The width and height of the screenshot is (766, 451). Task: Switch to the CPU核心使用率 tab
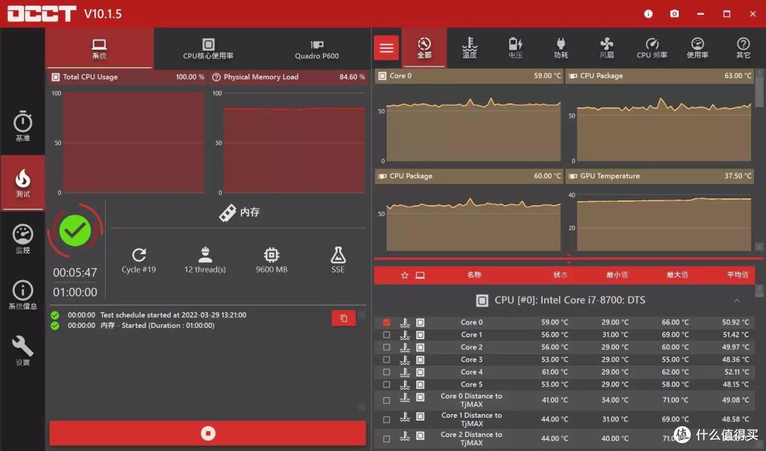[208, 49]
